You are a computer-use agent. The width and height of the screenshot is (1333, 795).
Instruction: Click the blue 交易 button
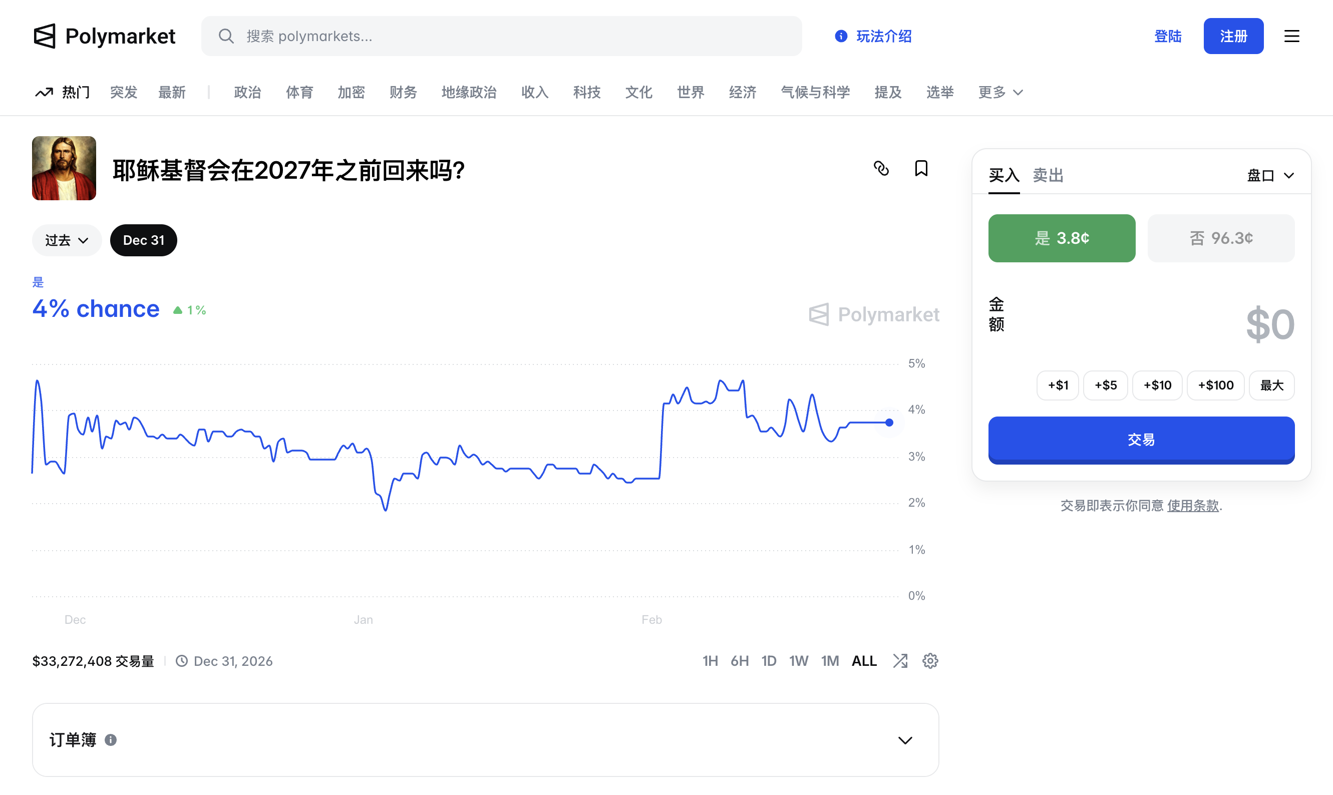click(x=1141, y=439)
